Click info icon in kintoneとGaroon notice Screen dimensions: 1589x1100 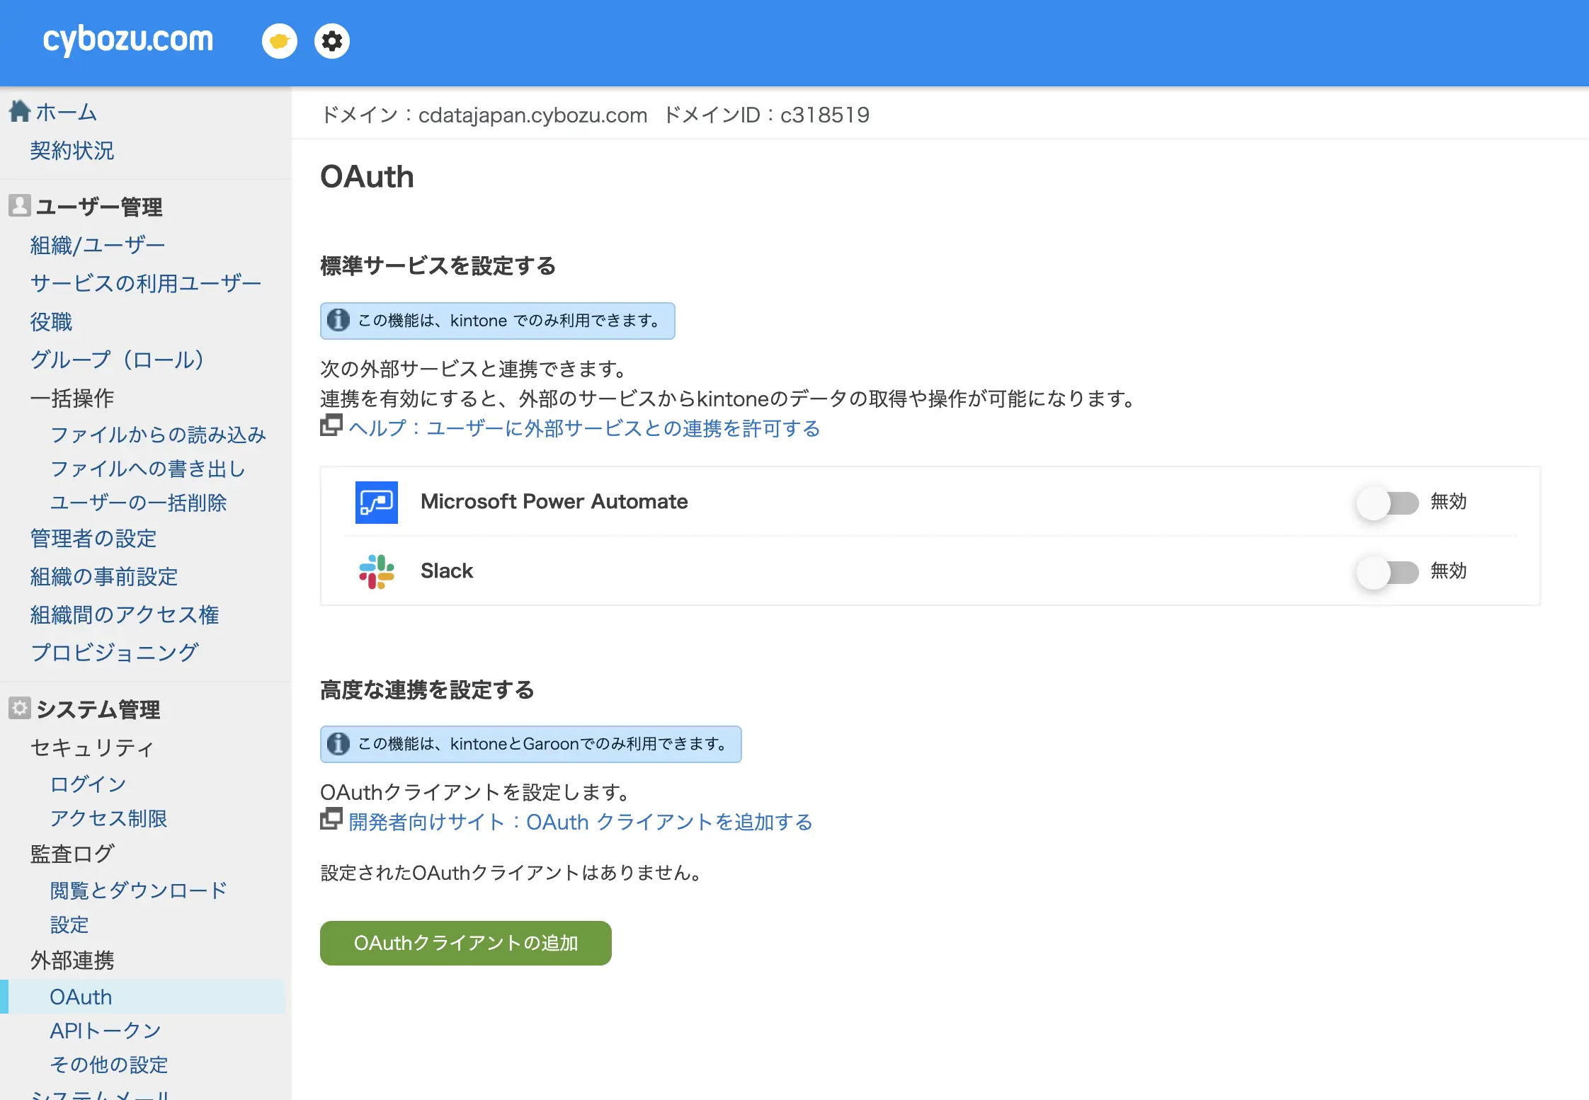[x=338, y=744]
